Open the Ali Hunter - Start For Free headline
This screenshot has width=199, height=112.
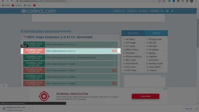(x=72, y=93)
